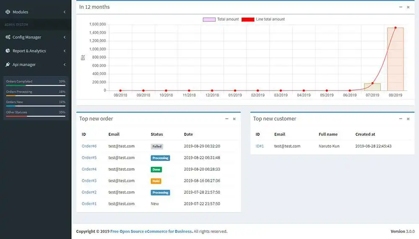
Task: Click the customer email test@test.com
Action: (x=287, y=146)
